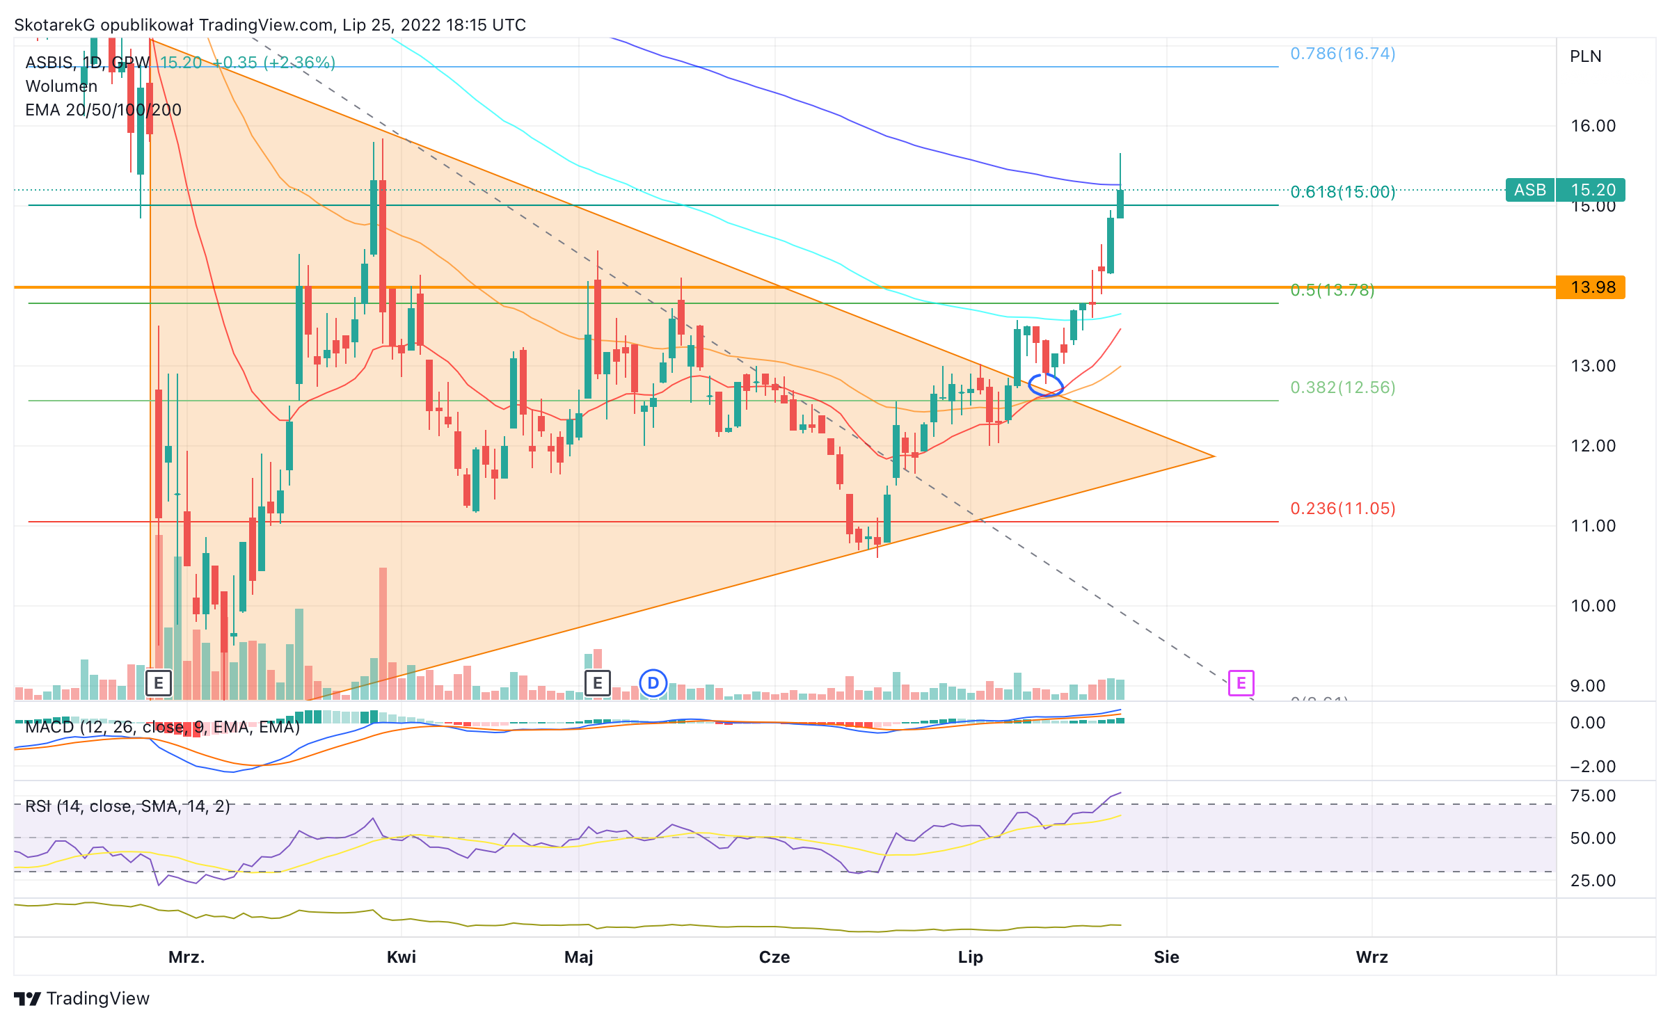The image size is (1670, 1024).
Task: Click the Cze month on time axis
Action: tap(774, 957)
